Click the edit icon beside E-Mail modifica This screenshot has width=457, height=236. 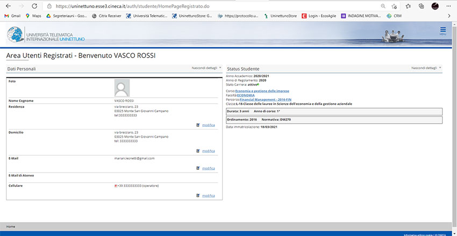(198, 168)
